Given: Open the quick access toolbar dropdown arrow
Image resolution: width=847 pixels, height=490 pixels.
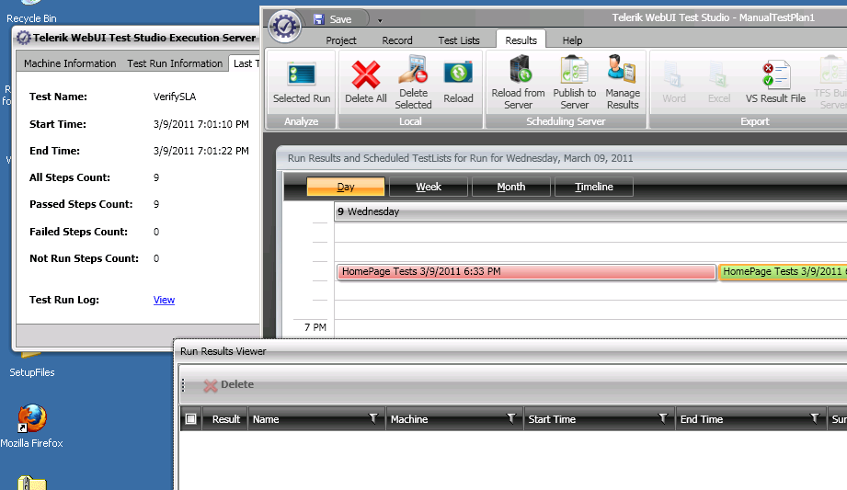Looking at the screenshot, I should (380, 20).
